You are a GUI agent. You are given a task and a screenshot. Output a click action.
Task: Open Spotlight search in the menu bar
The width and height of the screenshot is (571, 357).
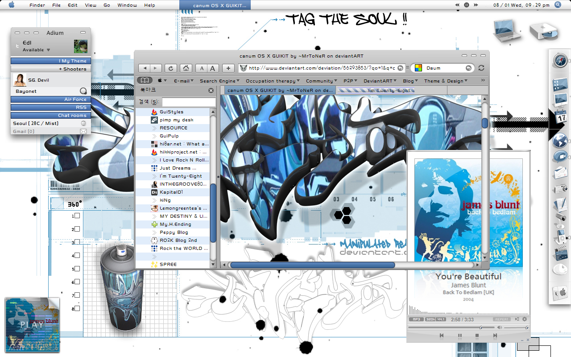(558, 5)
